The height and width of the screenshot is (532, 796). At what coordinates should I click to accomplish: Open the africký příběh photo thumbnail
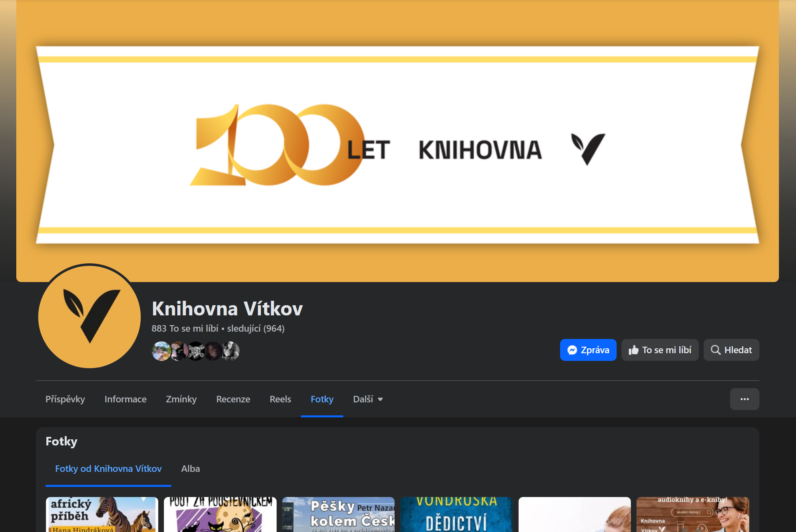pyautogui.click(x=102, y=515)
